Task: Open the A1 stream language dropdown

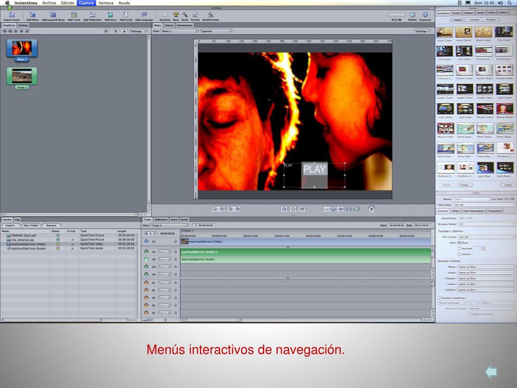Action: (x=165, y=252)
